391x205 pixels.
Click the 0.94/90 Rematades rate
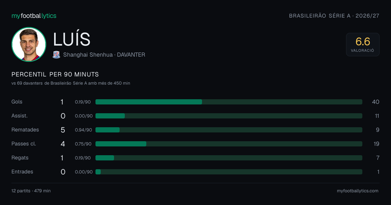pos(83,130)
